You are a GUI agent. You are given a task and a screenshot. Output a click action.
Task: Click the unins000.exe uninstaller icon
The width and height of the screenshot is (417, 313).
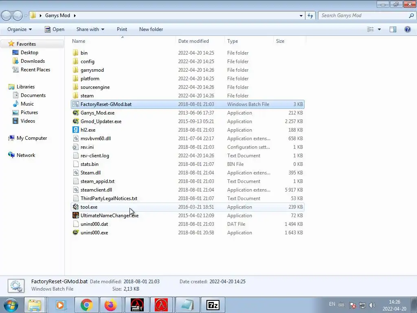[75, 232]
